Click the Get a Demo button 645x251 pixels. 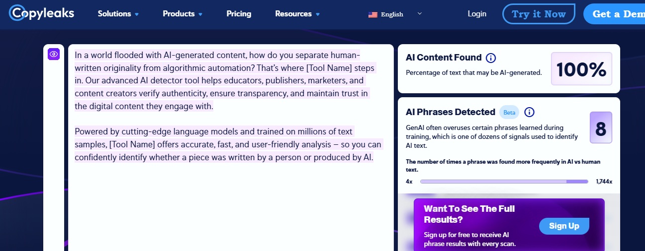tap(614, 14)
